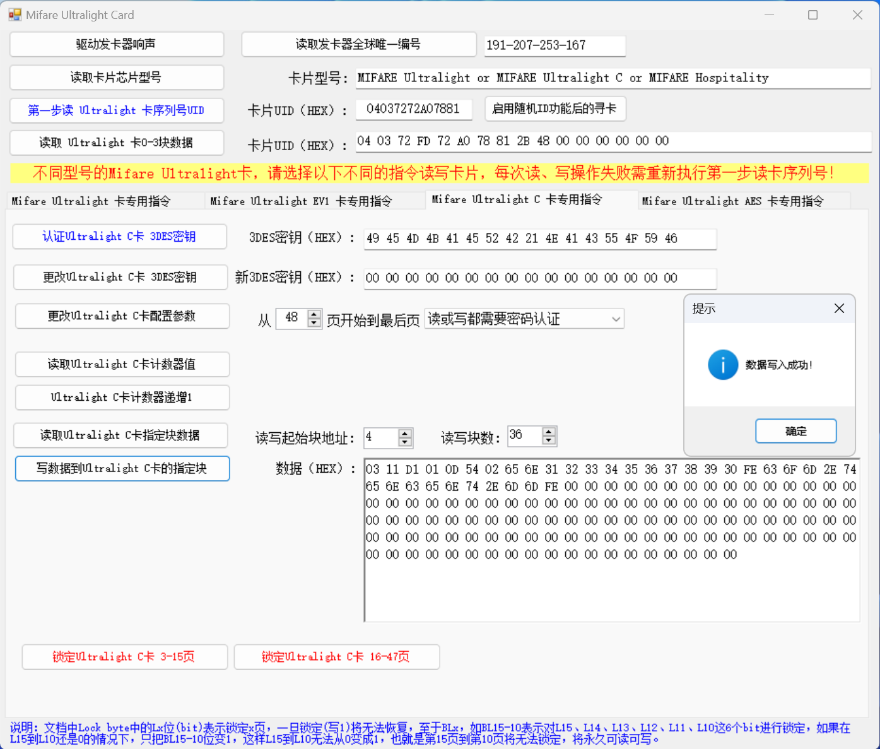Click the 确定 button in the dialog

coord(795,431)
